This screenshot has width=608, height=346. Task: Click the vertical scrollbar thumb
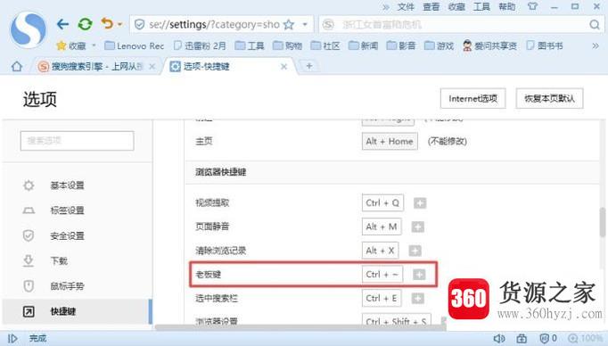603,222
